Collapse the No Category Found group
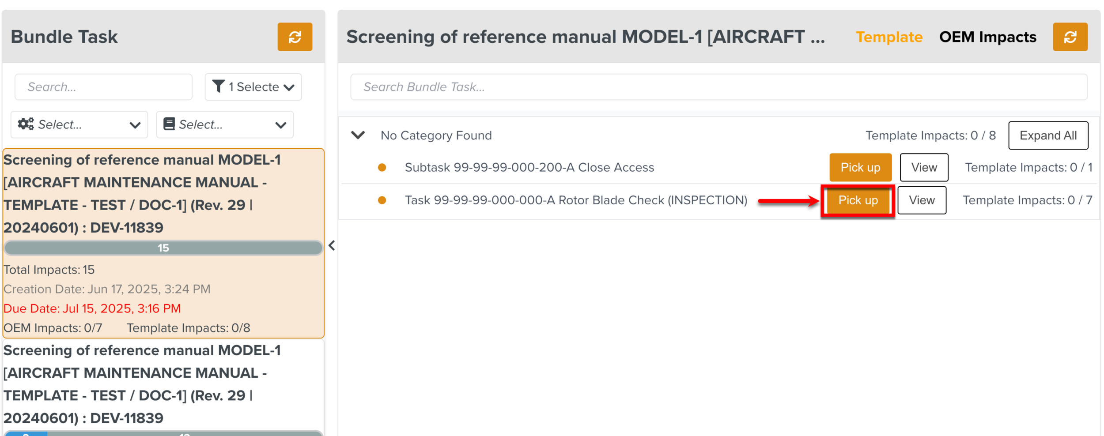Image resolution: width=1104 pixels, height=436 pixels. [x=358, y=135]
